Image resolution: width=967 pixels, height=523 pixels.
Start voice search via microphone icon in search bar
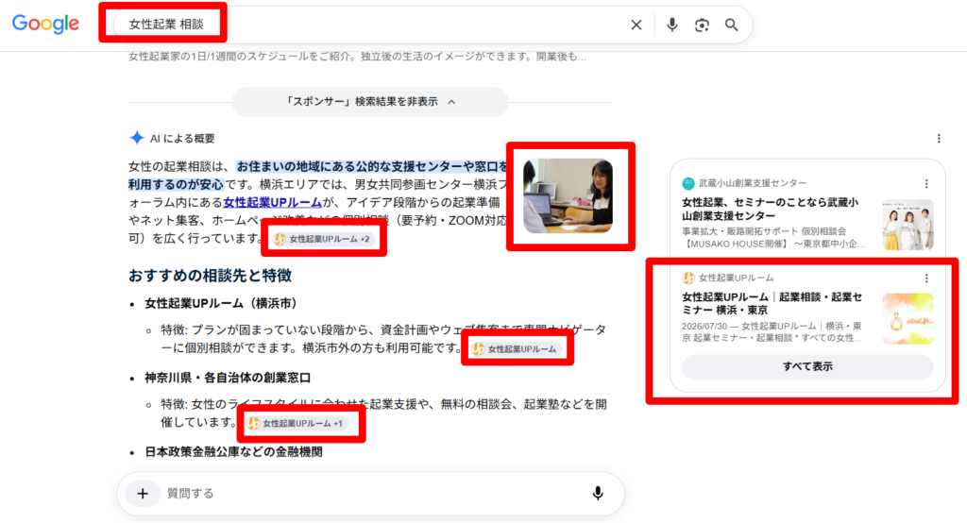672,25
